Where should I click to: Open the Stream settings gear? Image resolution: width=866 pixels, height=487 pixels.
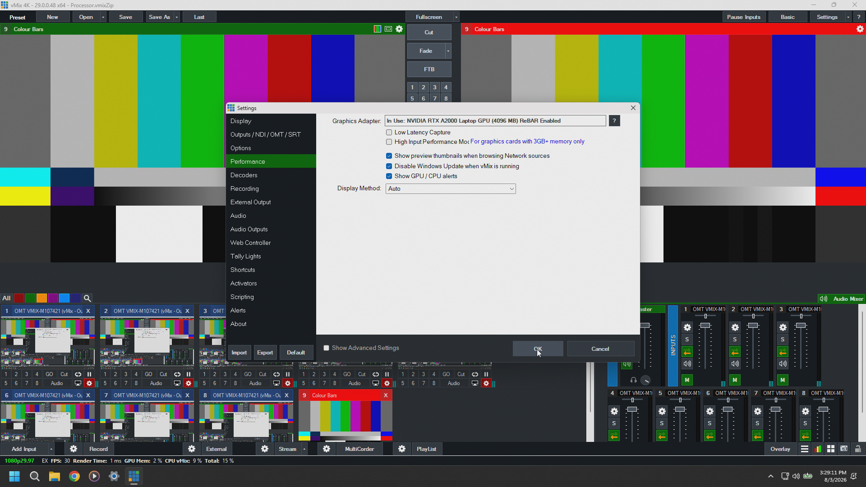click(x=265, y=449)
